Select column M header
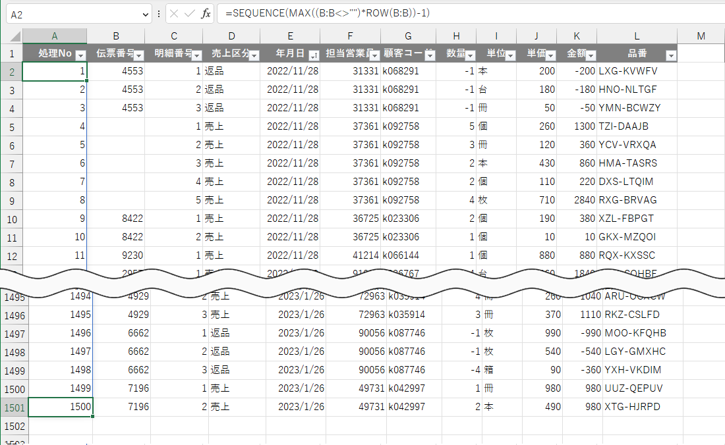The height and width of the screenshot is (445, 725). pos(701,36)
